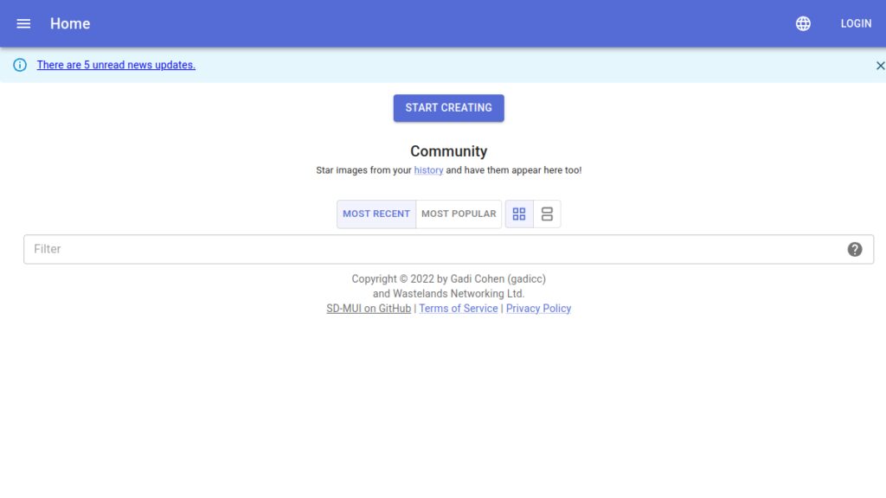886x498 pixels.
Task: Open the Terms of Service link
Action: pyautogui.click(x=459, y=309)
